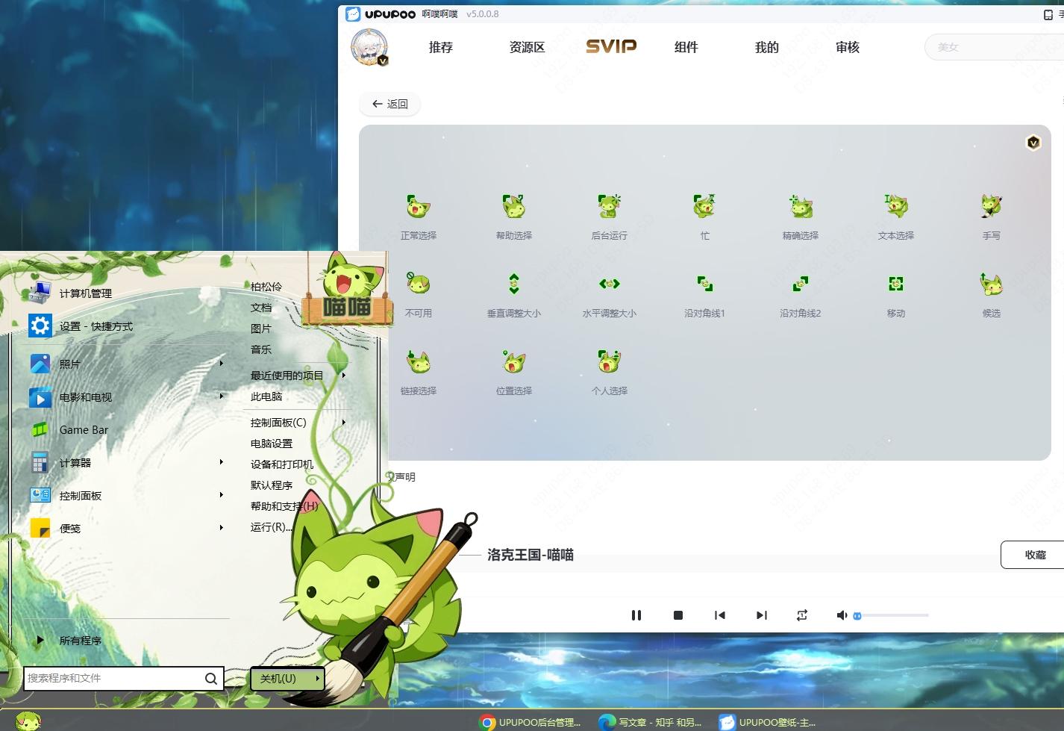Open 电脑设置 in the start menu
The width and height of the screenshot is (1064, 731).
point(272,444)
